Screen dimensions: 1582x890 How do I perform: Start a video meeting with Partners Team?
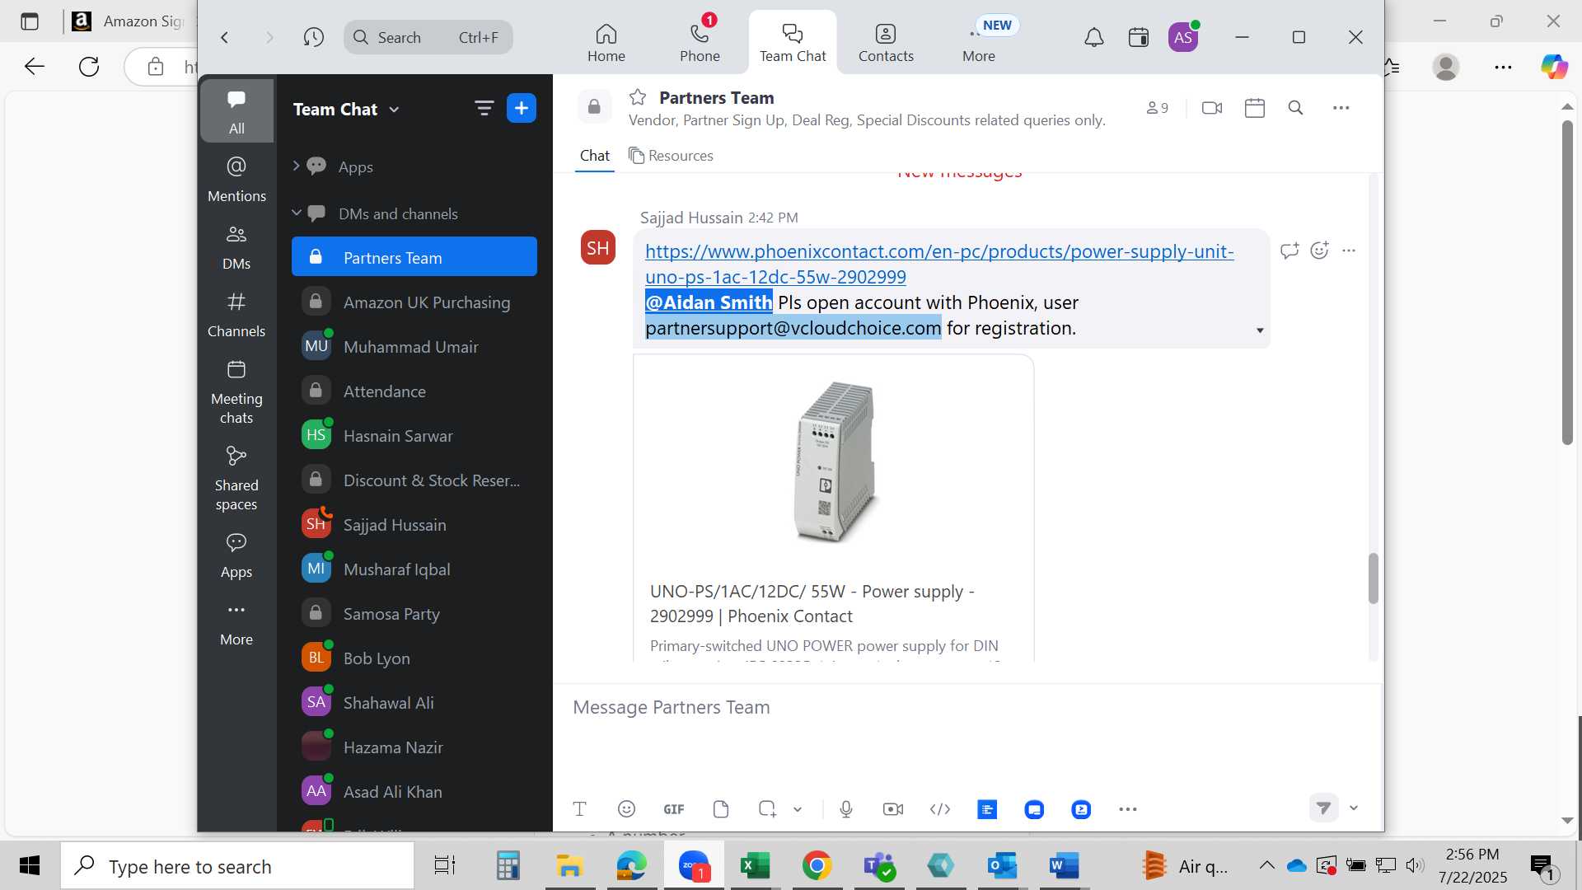(x=1212, y=108)
